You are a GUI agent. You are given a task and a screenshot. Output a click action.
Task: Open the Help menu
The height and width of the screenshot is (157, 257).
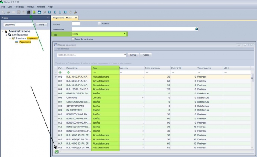50,7
